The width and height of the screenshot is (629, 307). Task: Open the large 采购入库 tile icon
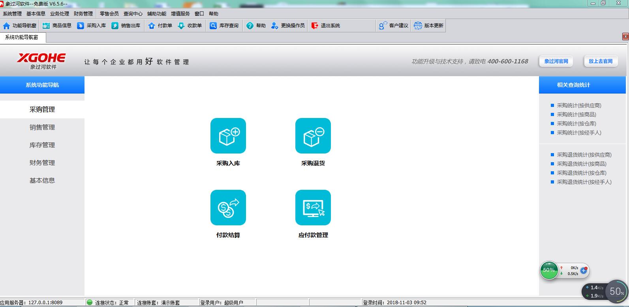(228, 136)
